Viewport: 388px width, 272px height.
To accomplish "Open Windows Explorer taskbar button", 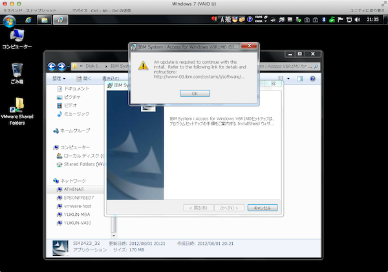I will 45,20.
